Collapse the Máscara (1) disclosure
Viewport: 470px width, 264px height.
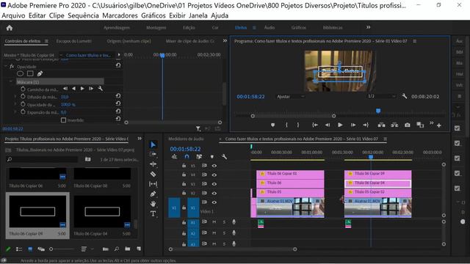(x=11, y=81)
